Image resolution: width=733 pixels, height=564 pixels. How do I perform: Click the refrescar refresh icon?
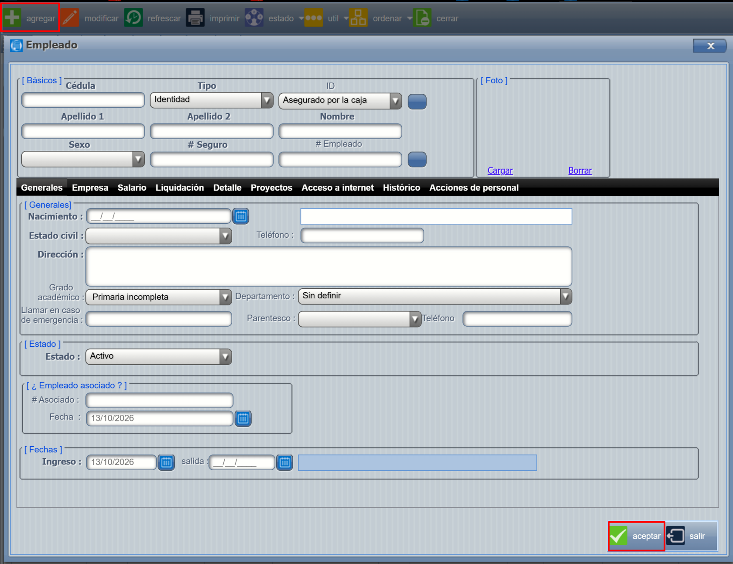click(134, 18)
